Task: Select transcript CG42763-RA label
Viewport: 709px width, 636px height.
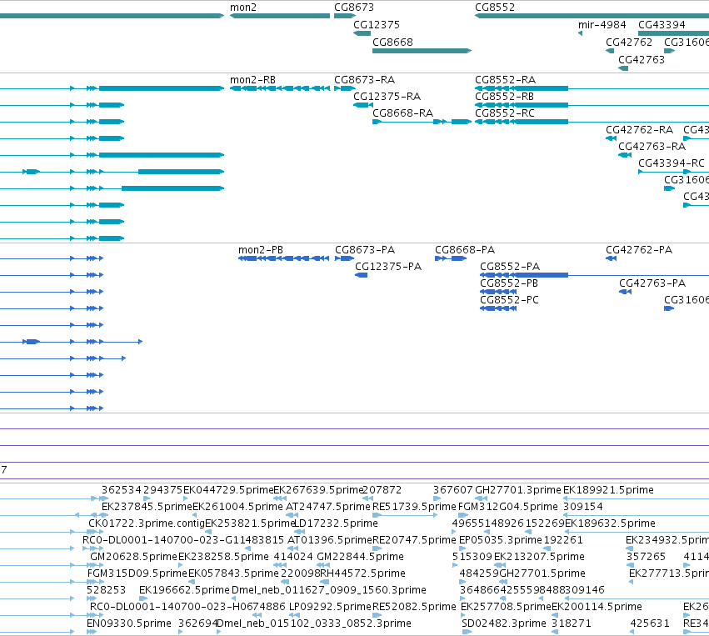Action: (652, 147)
